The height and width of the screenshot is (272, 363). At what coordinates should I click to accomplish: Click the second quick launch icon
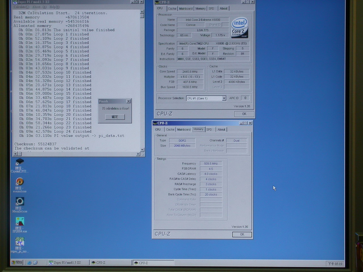click(x=35, y=263)
